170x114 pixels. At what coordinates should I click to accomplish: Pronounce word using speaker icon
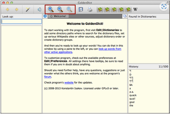39,9
